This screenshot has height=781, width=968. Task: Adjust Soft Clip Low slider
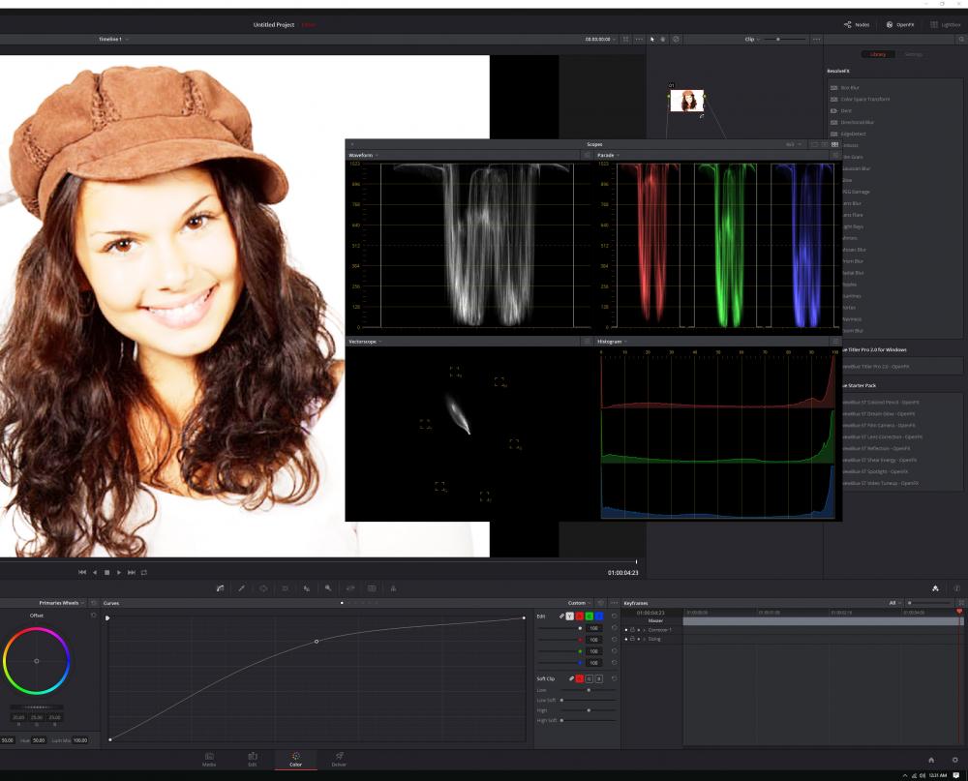click(588, 690)
